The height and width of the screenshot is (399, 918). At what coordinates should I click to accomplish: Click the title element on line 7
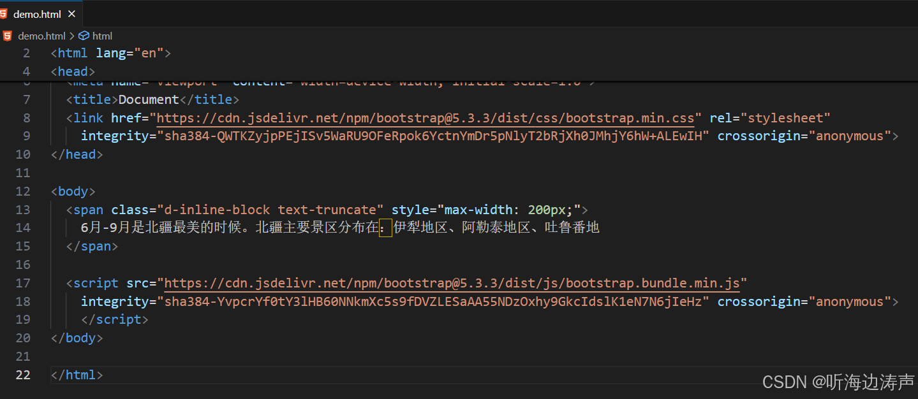click(93, 99)
